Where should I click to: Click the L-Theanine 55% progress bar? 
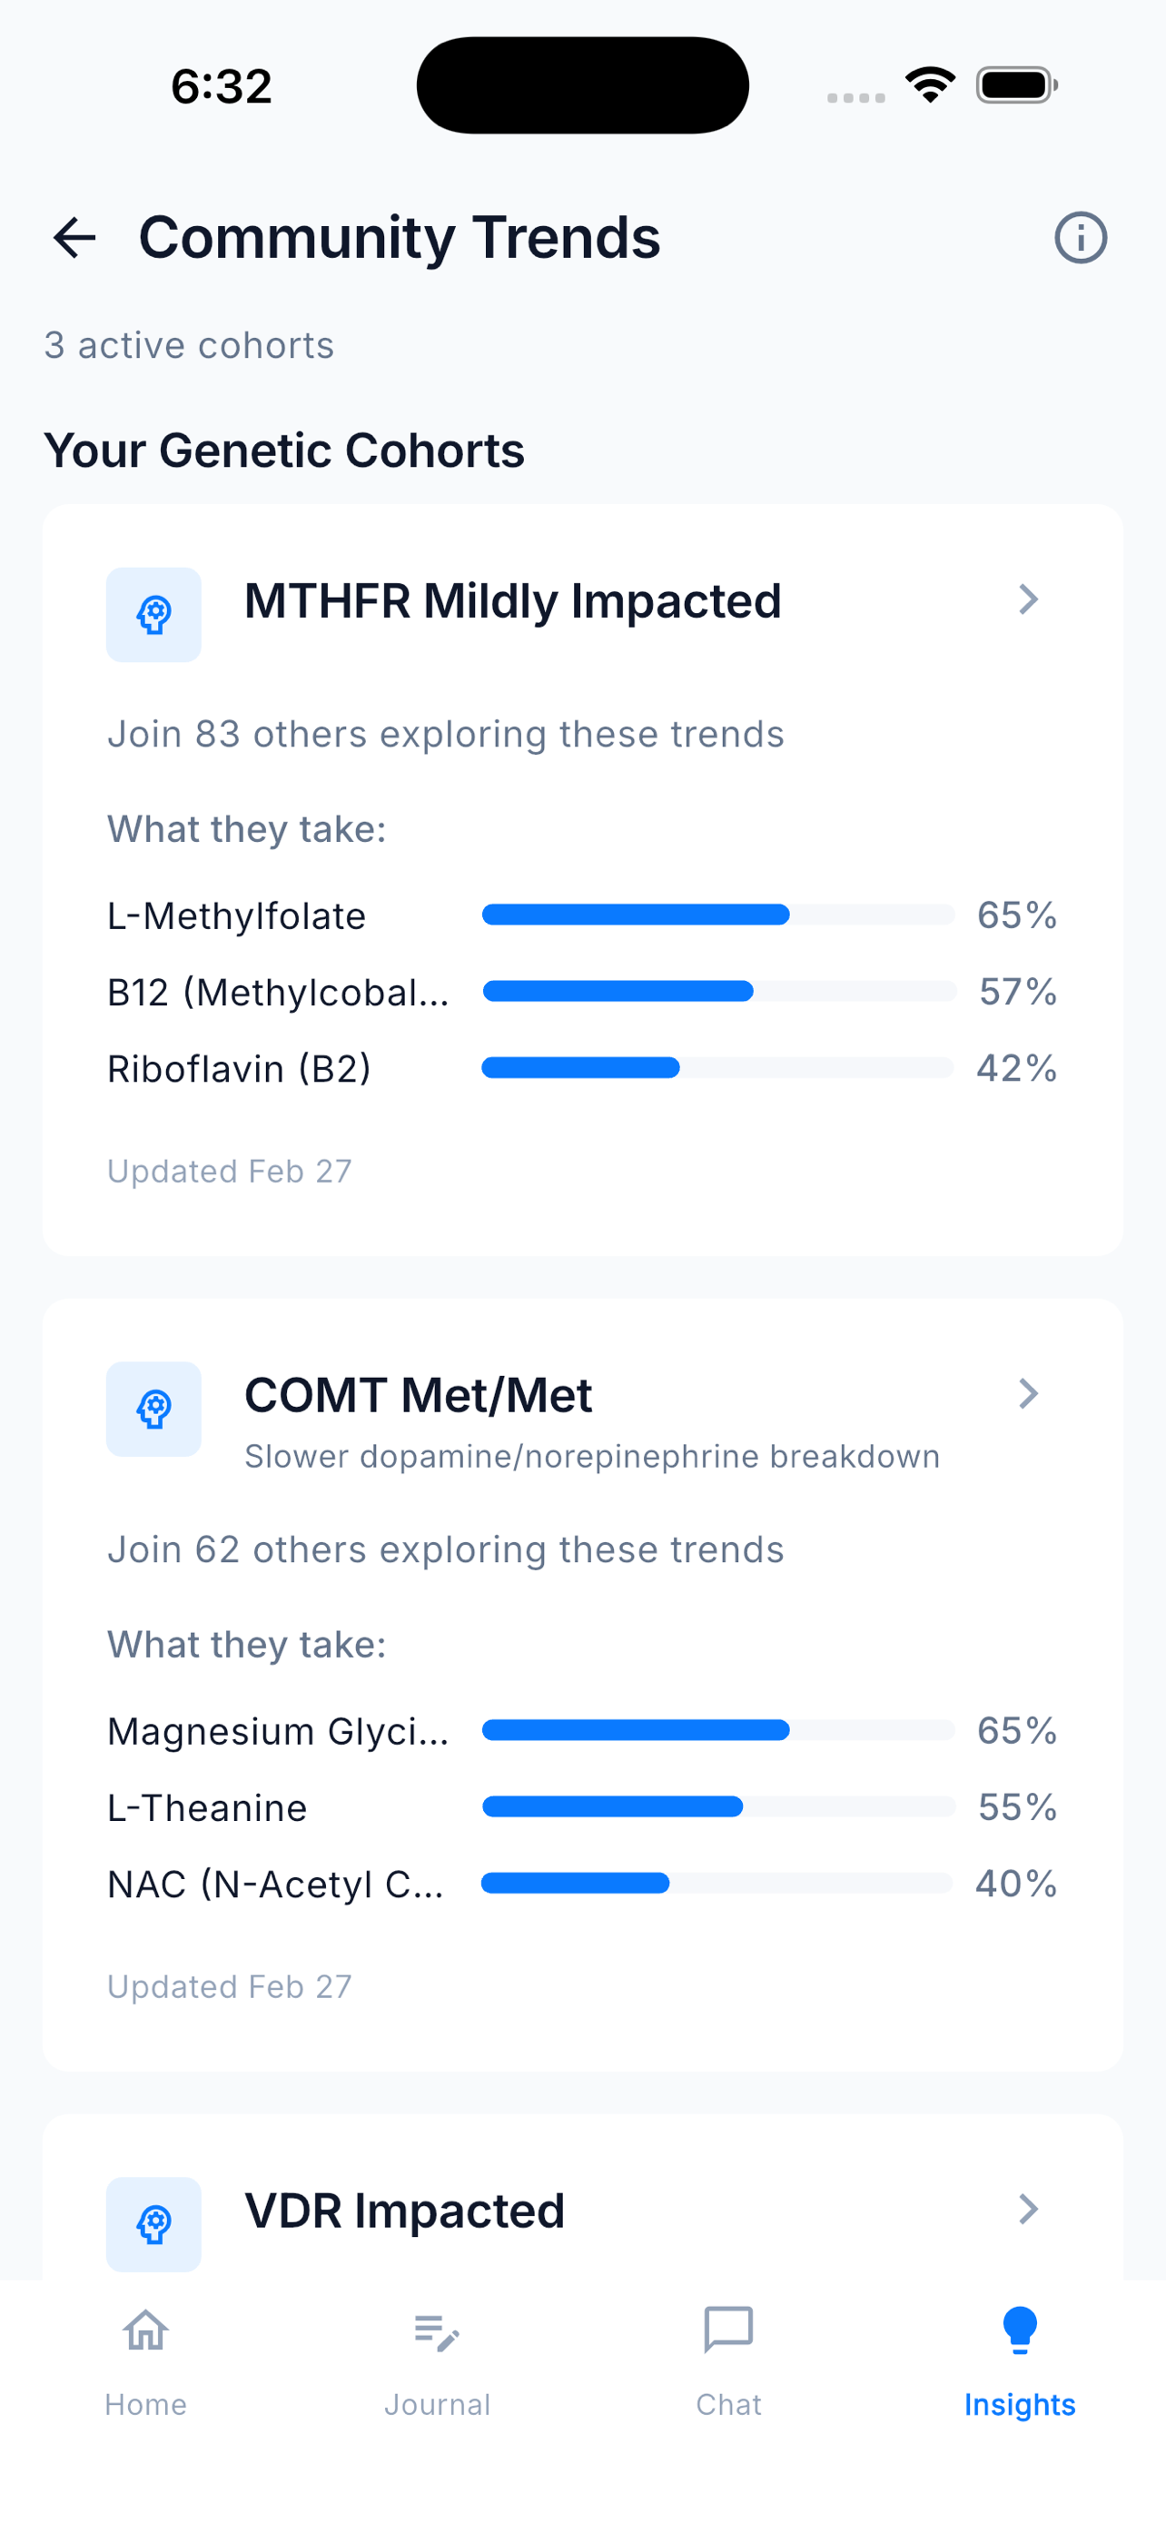point(717,1807)
